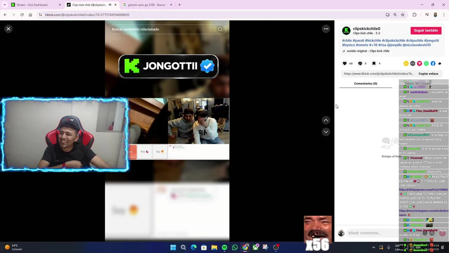The image size is (449, 253).
Task: Open the three-dot video options menu
Action: pyautogui.click(x=326, y=29)
